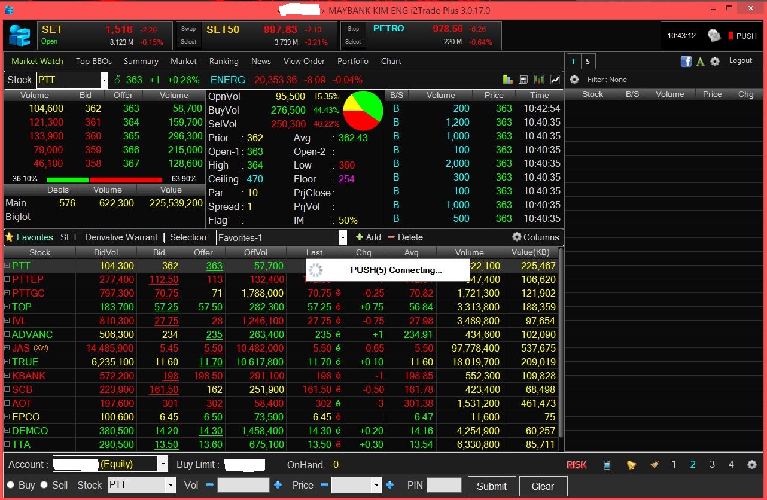
Task: Open the line chart icon beside .ENERG
Action: click(555, 80)
